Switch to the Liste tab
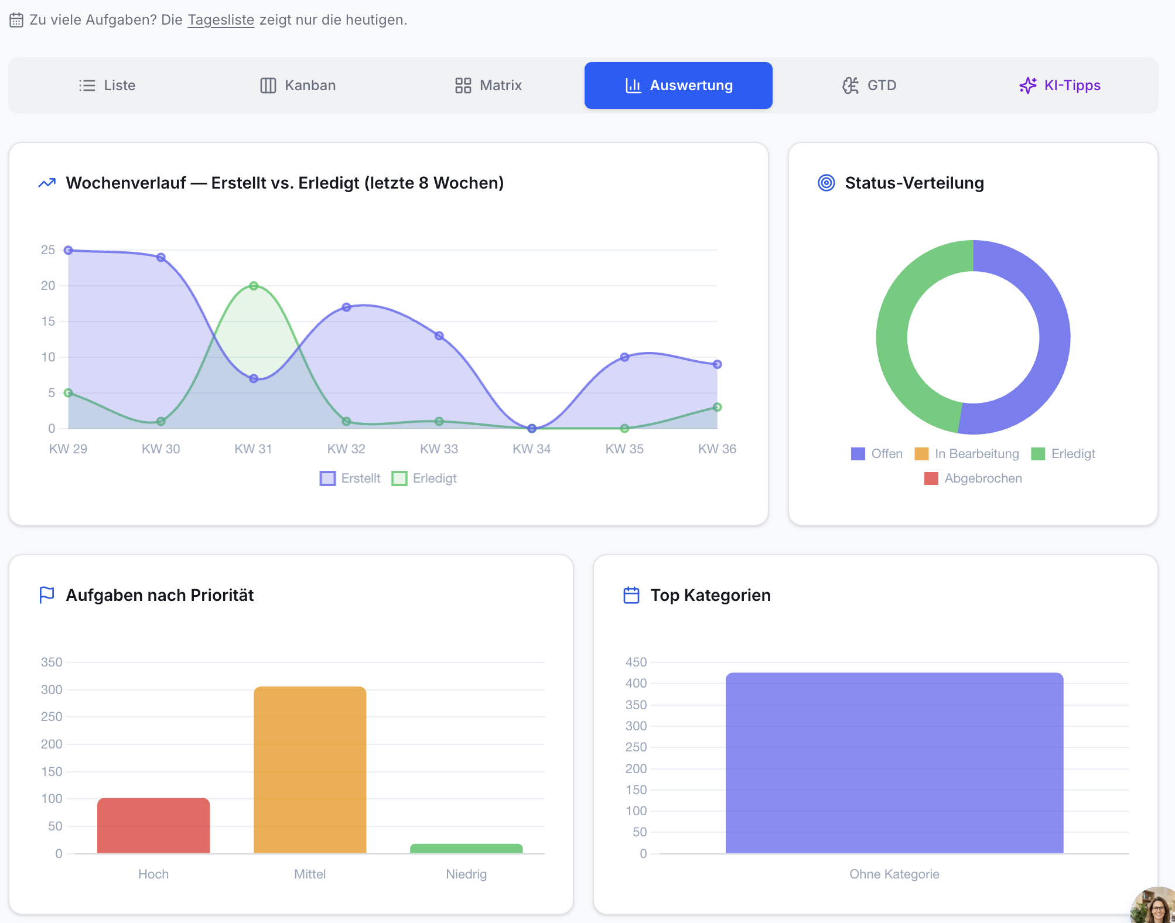The width and height of the screenshot is (1175, 923). [x=107, y=86]
